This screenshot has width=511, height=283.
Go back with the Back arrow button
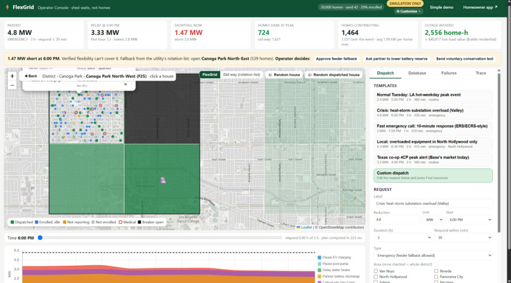(31, 76)
